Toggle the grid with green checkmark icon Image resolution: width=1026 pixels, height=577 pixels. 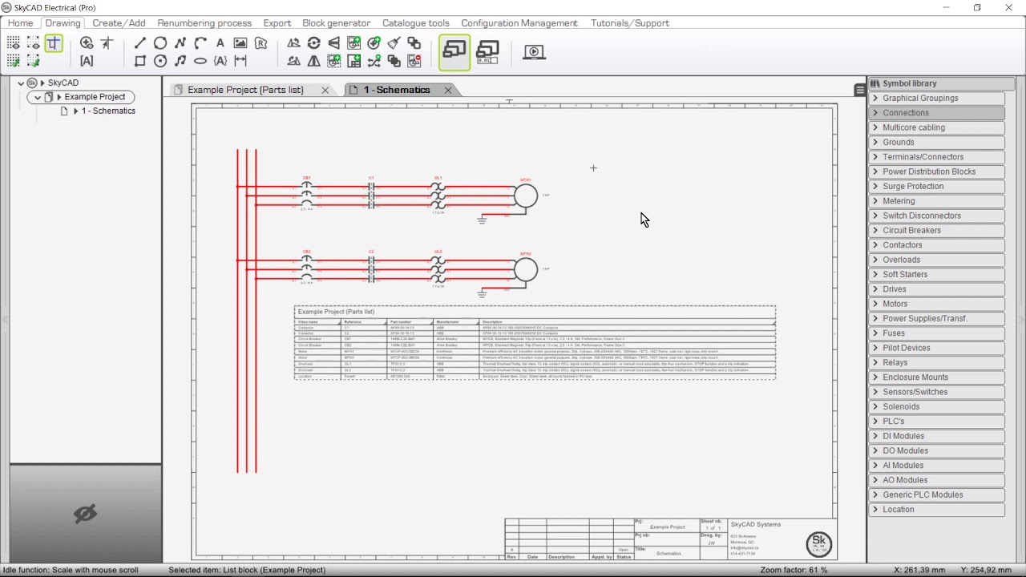(x=14, y=61)
